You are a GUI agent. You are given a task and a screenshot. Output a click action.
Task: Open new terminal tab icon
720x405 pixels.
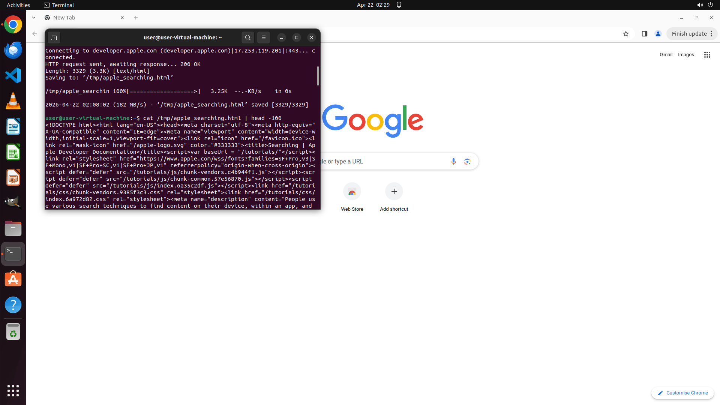pyautogui.click(x=54, y=37)
